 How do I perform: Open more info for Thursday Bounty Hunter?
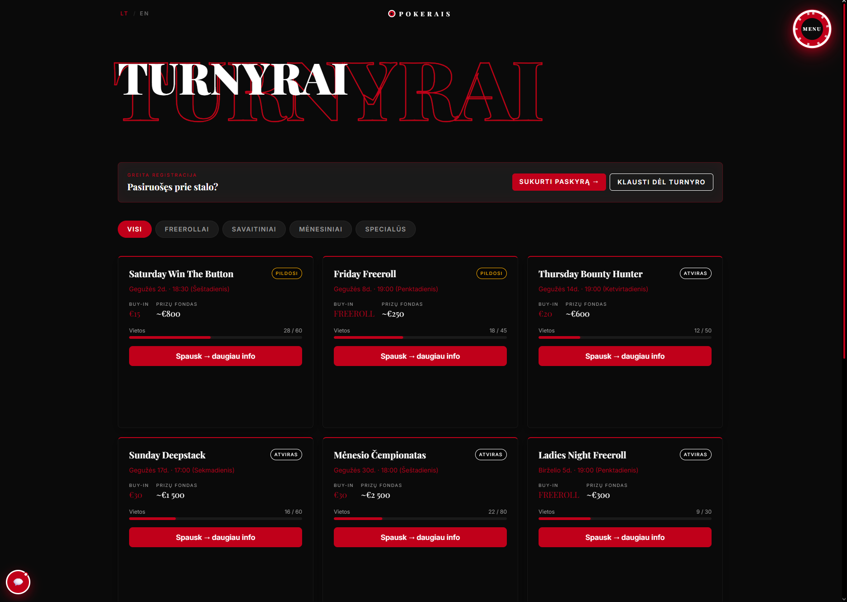625,356
